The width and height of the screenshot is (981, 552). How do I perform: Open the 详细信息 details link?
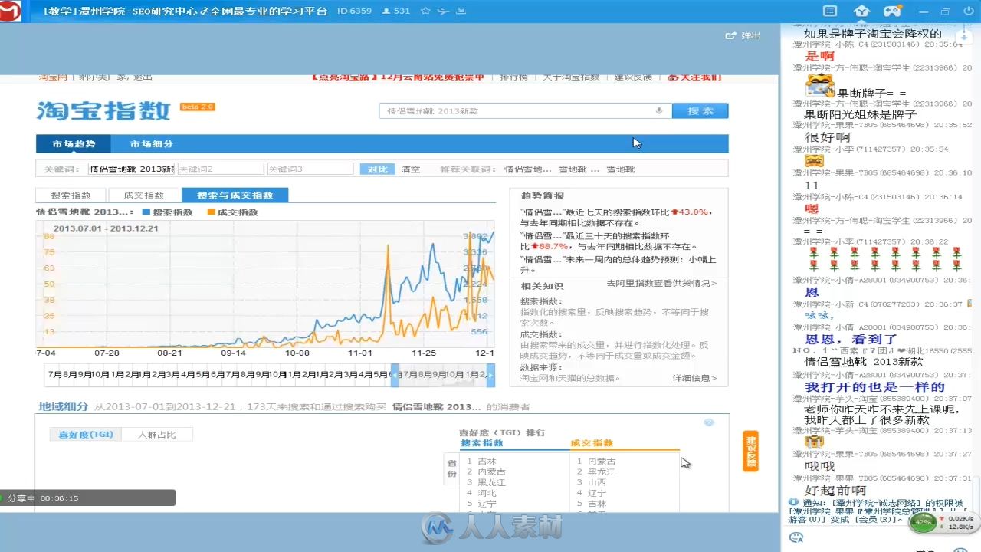695,378
